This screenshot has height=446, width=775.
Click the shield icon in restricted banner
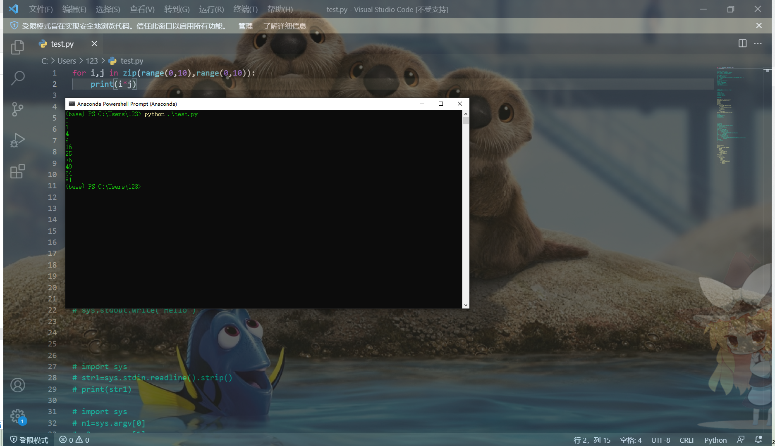(x=14, y=26)
